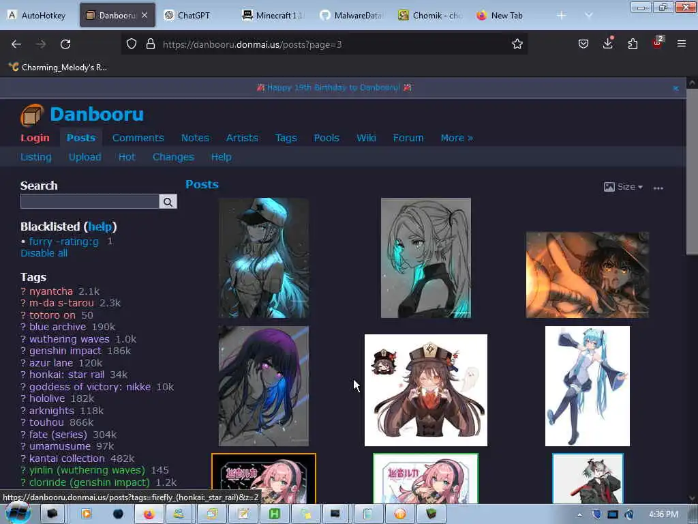Click the Listing submenu link
Screen dimensions: 698x524
pos(36,158)
